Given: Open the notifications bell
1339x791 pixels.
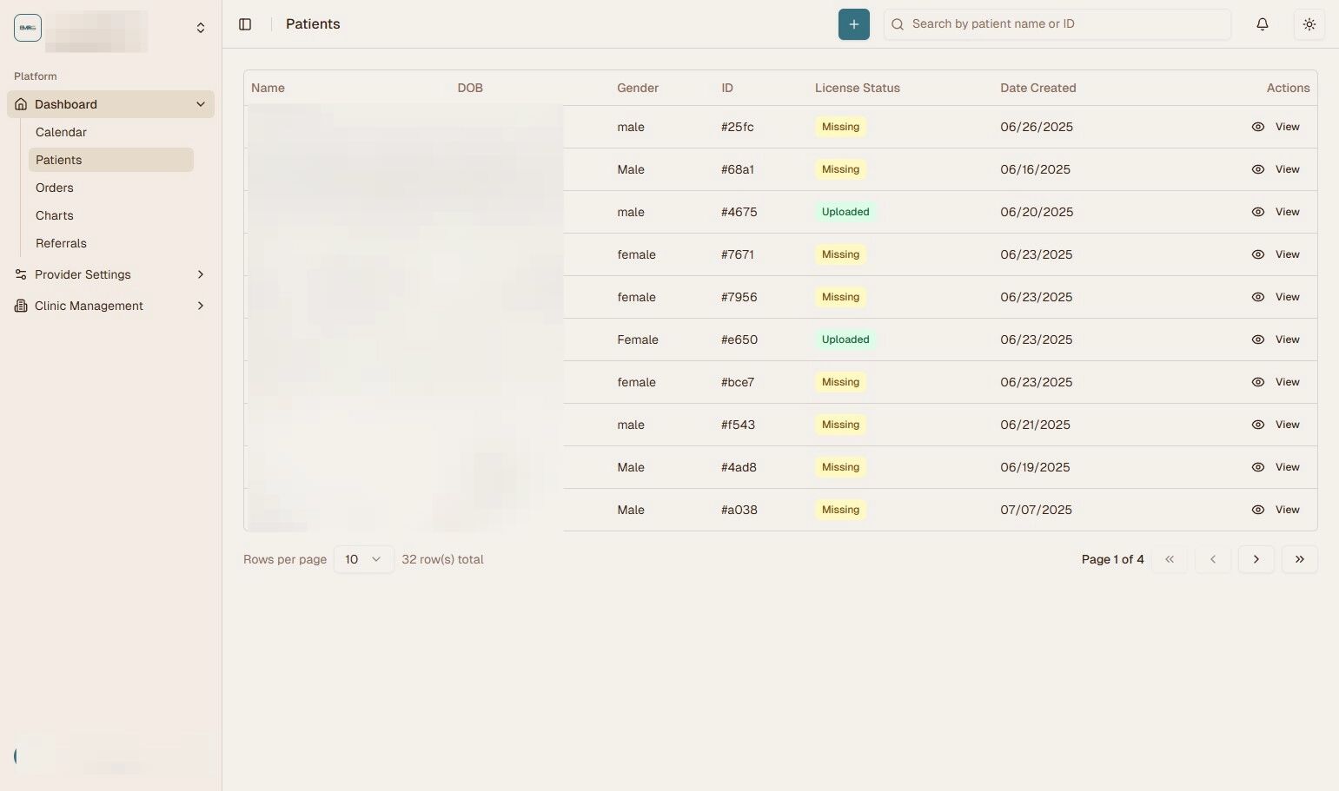Looking at the screenshot, I should point(1263,24).
